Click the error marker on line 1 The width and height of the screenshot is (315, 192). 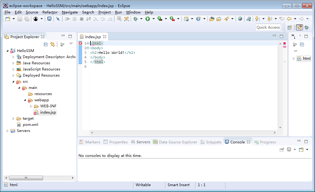point(80,43)
